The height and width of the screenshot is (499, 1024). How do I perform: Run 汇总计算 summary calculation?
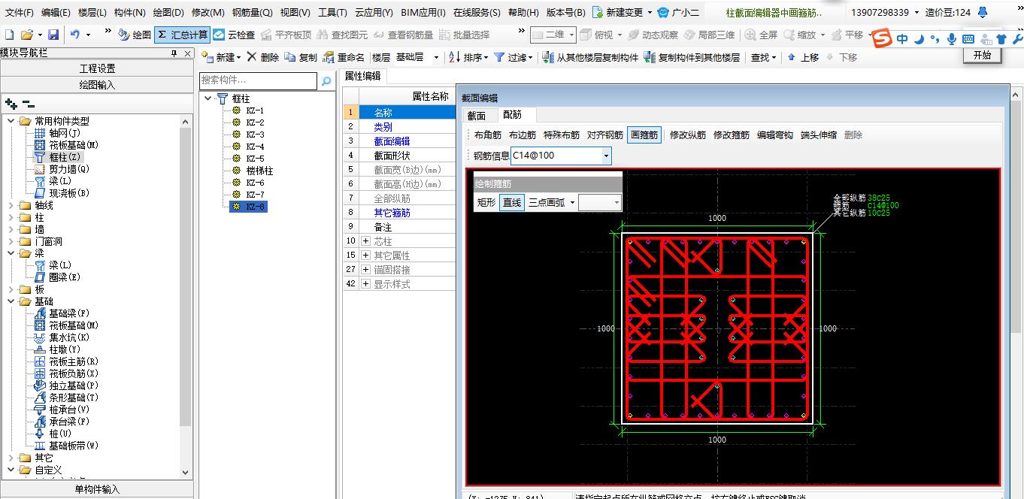click(x=181, y=35)
